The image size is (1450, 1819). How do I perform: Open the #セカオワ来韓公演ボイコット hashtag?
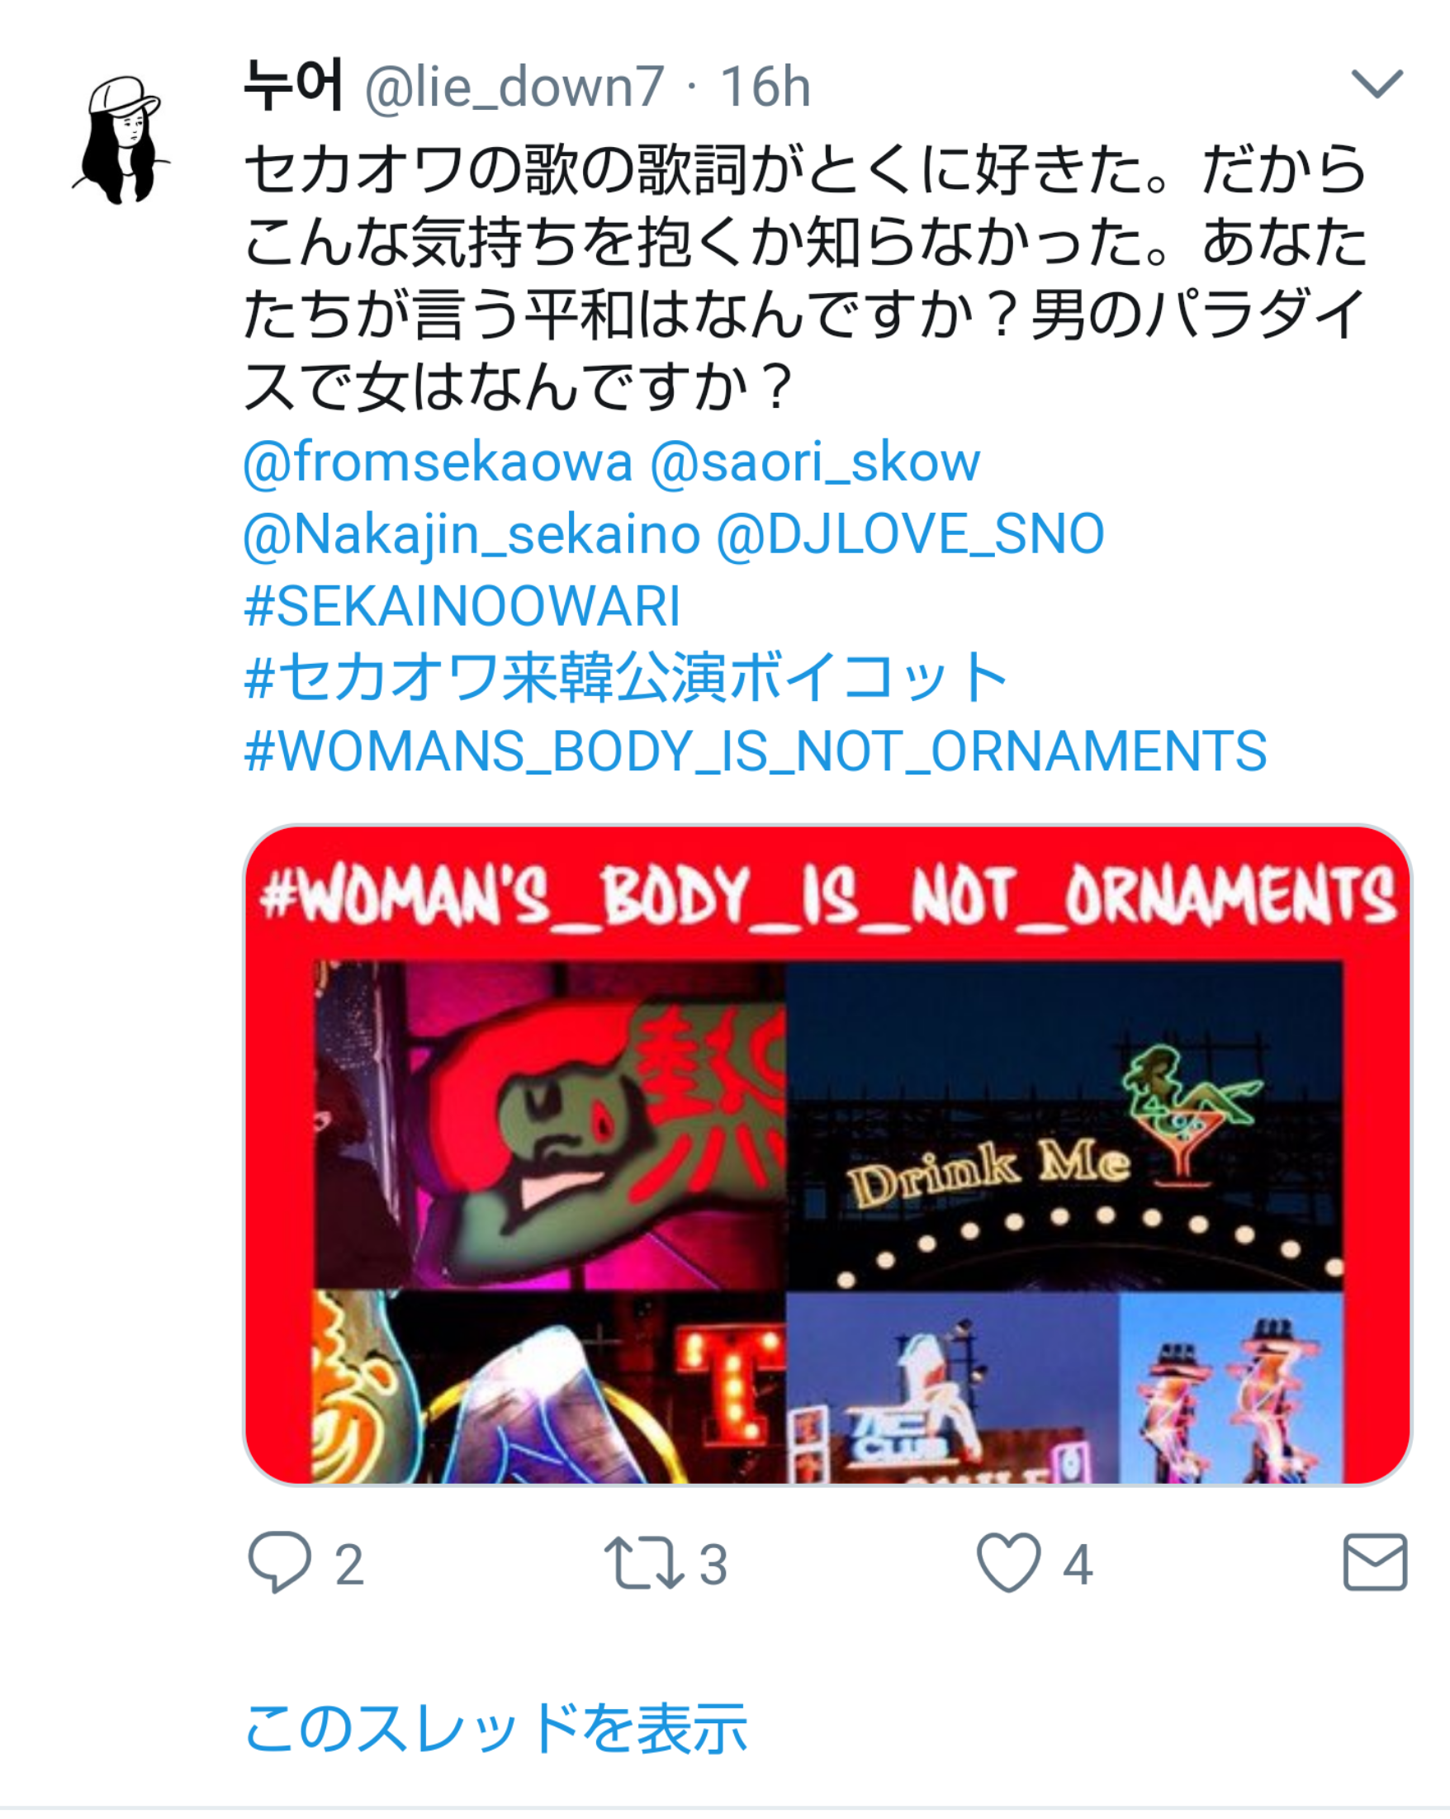click(x=625, y=678)
